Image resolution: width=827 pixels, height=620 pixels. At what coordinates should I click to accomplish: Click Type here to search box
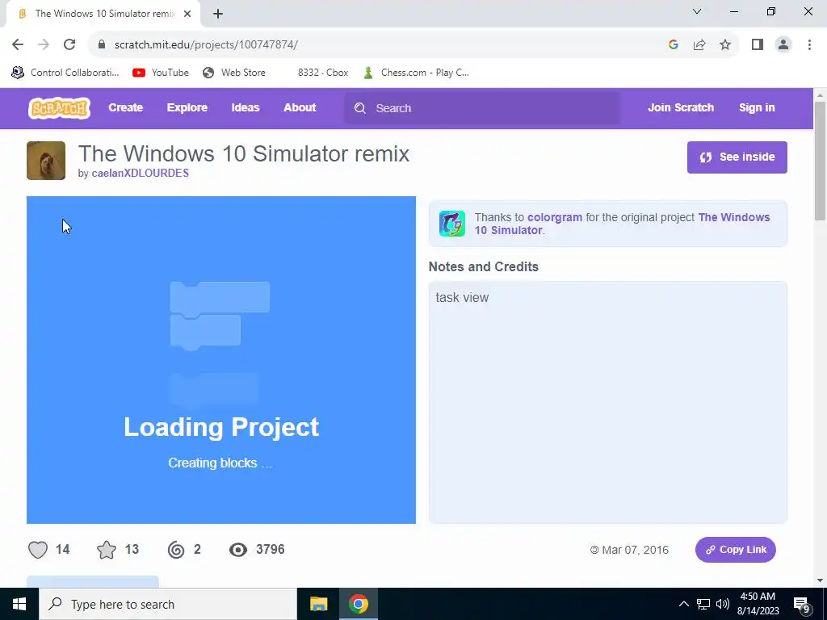pos(168,604)
